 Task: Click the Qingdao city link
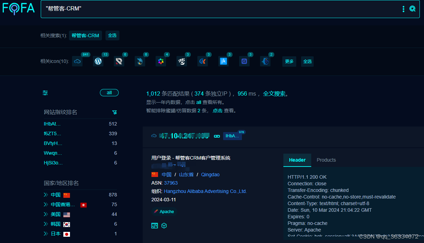[x=210, y=175]
